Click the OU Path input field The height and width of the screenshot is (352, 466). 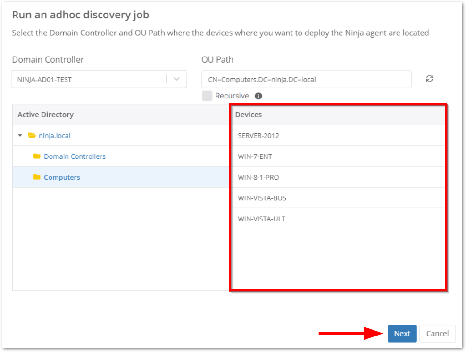[x=307, y=79]
